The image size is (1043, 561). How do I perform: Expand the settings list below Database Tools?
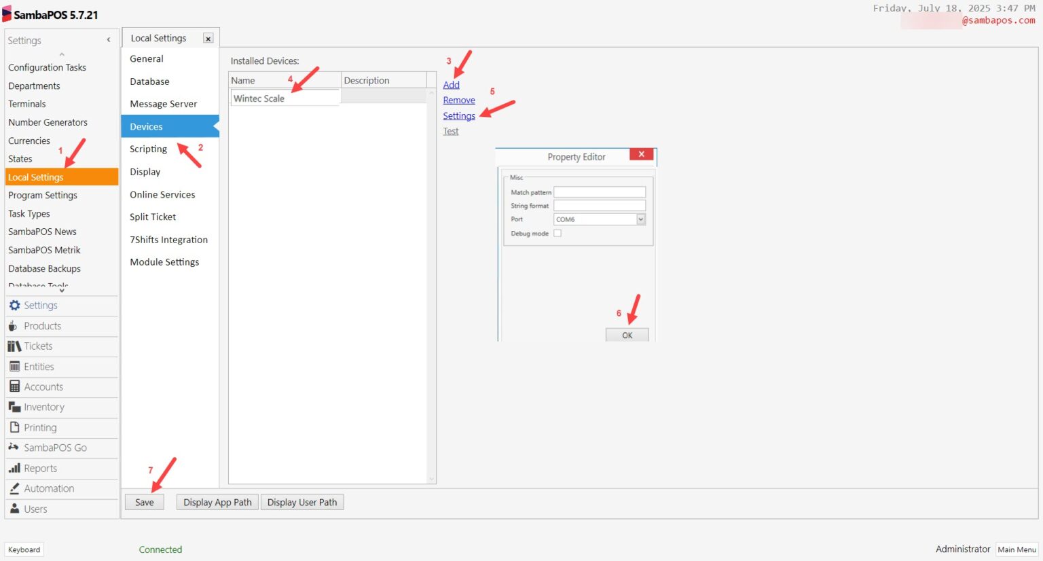click(x=61, y=290)
